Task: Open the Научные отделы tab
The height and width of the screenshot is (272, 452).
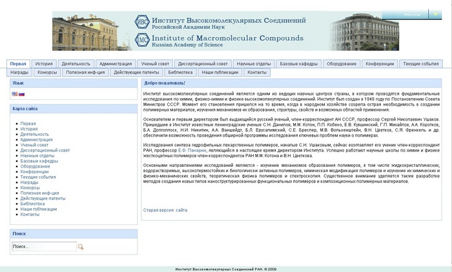Action: (254, 64)
